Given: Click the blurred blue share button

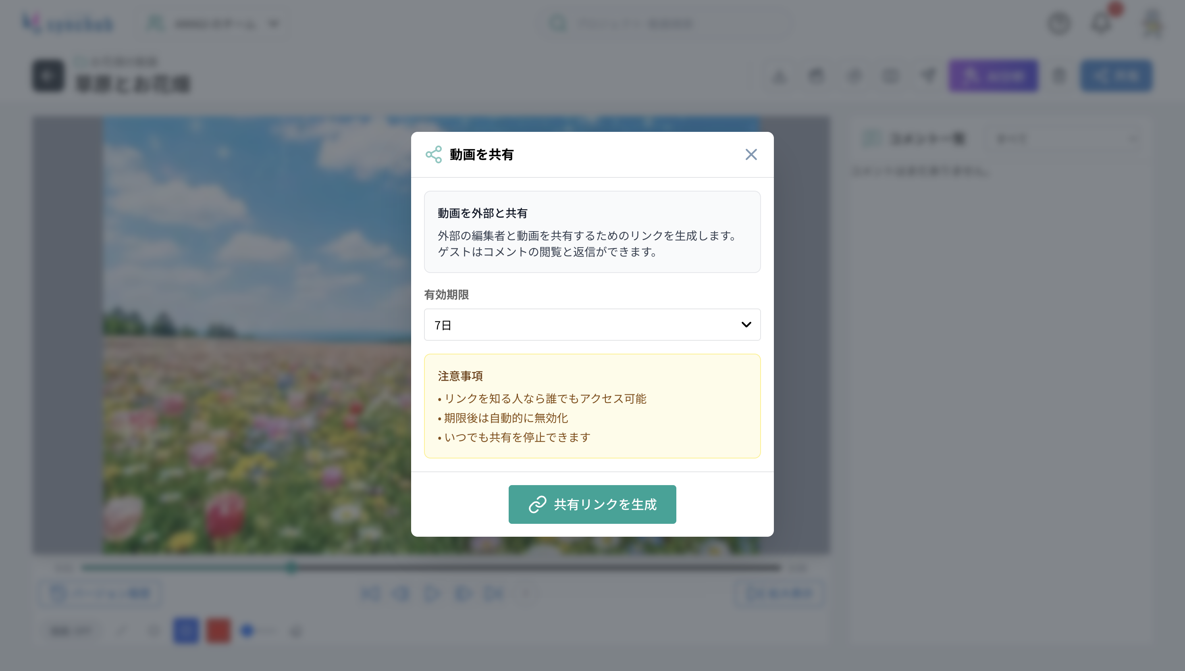Looking at the screenshot, I should point(1116,75).
